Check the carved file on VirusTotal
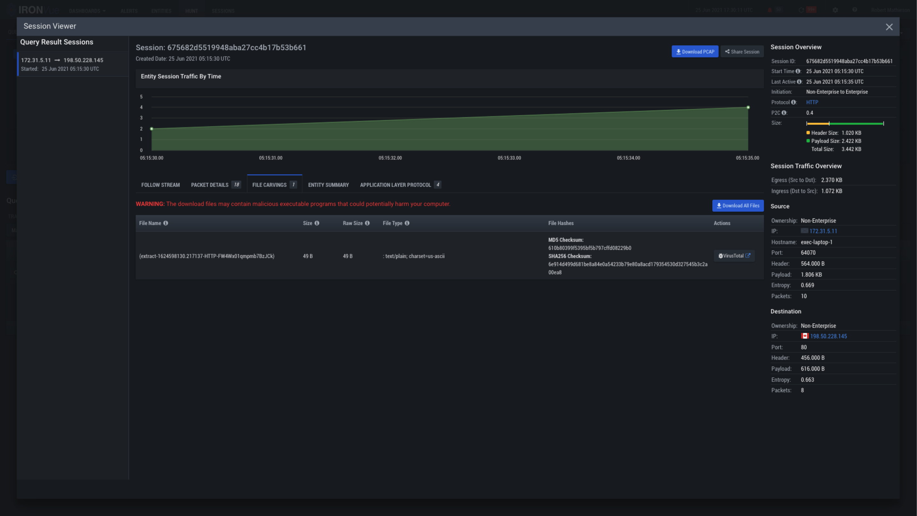The image size is (917, 516). click(734, 256)
